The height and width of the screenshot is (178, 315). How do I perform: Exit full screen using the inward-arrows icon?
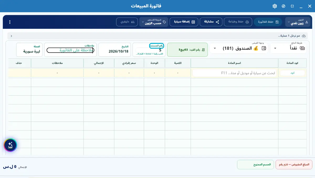292,6
